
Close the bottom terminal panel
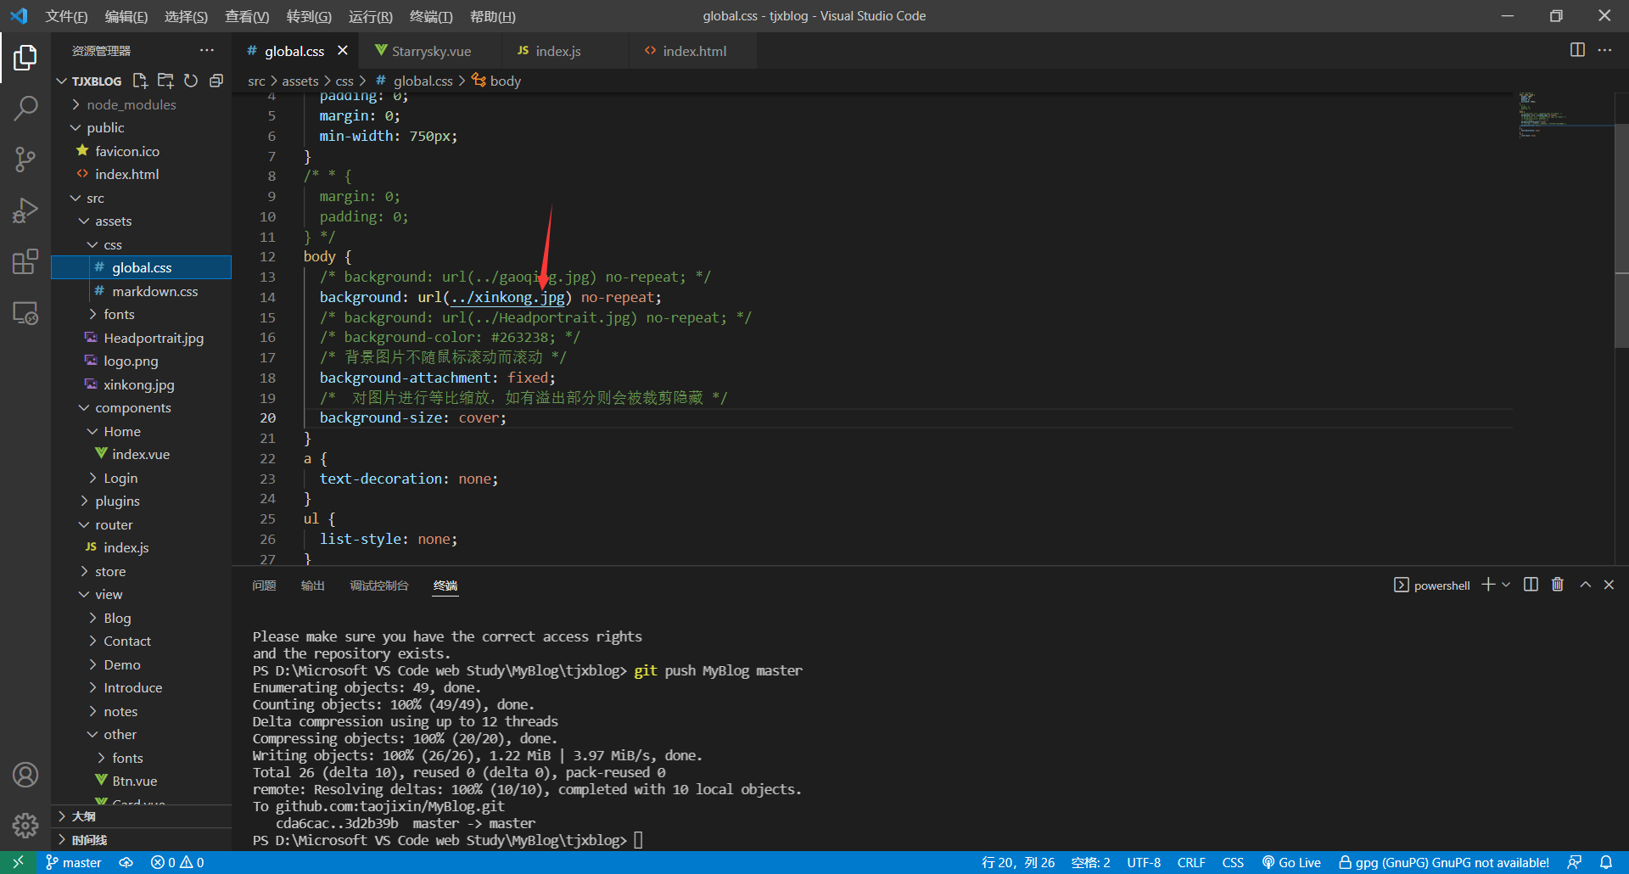(x=1609, y=585)
